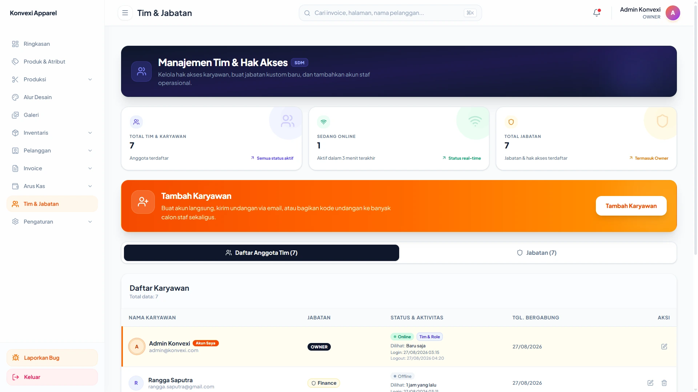Delete the Rangga Saputra row

[664, 383]
